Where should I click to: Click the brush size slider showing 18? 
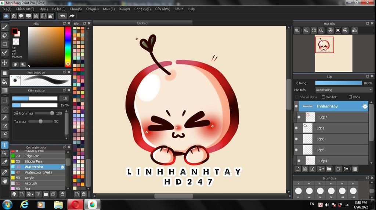click(x=35, y=98)
